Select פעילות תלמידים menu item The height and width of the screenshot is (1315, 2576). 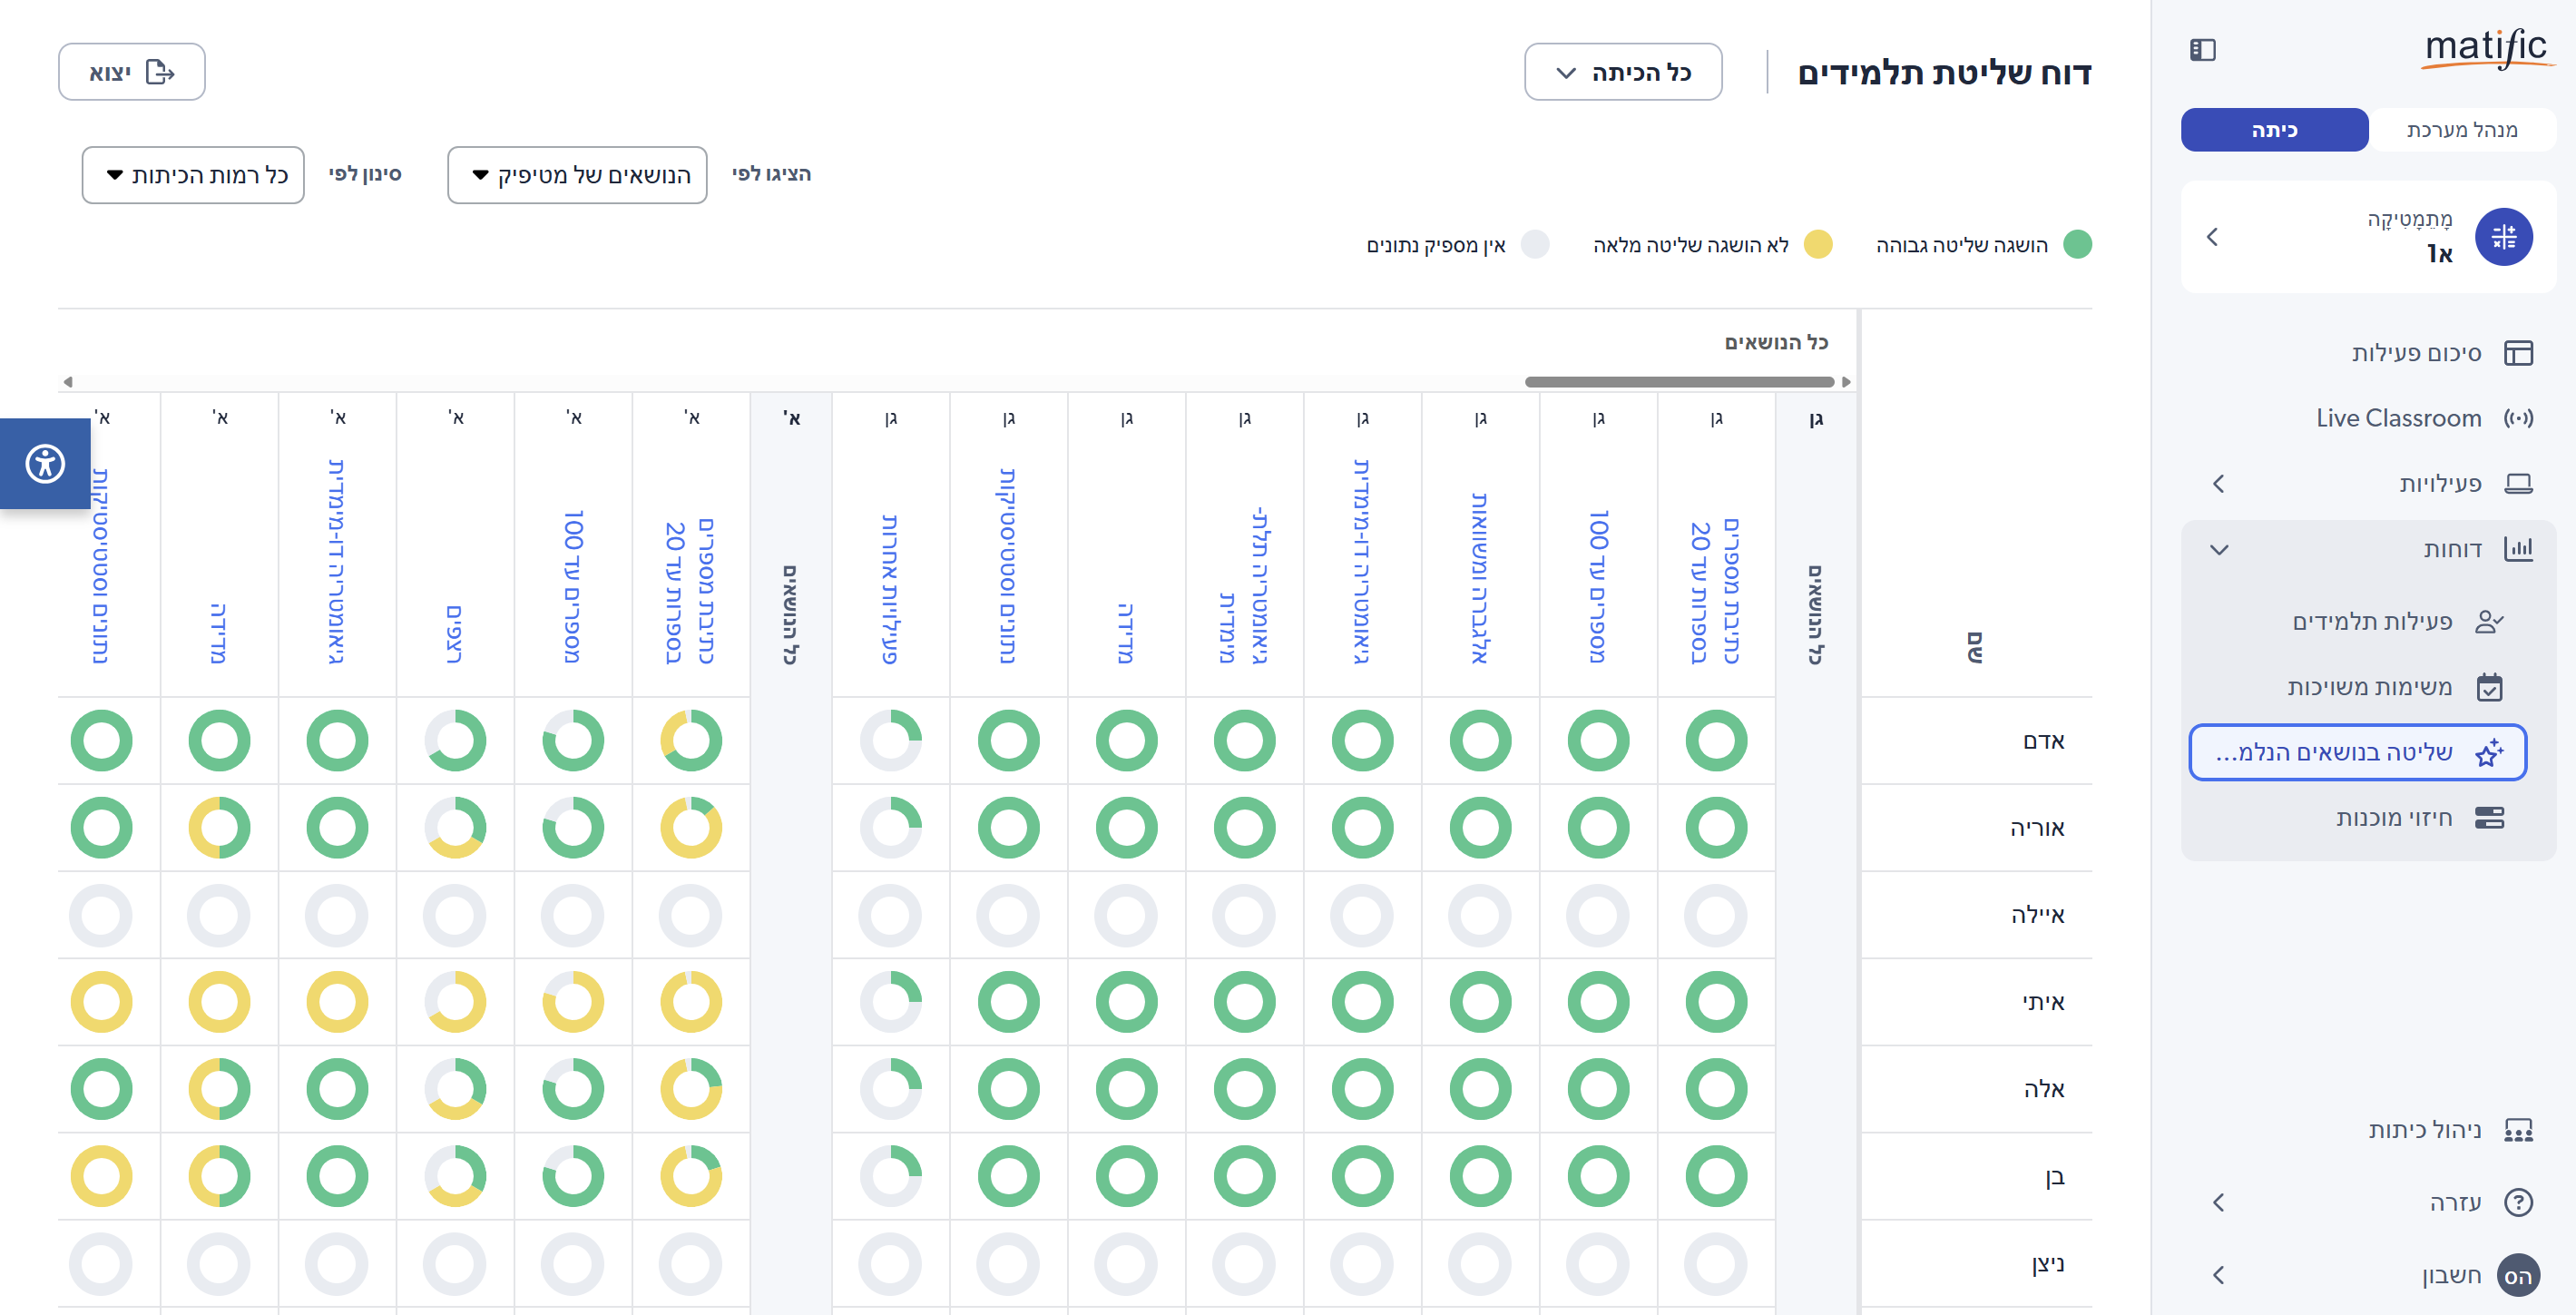(2371, 622)
